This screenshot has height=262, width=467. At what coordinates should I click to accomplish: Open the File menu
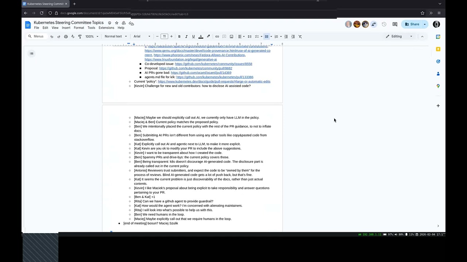click(36, 28)
